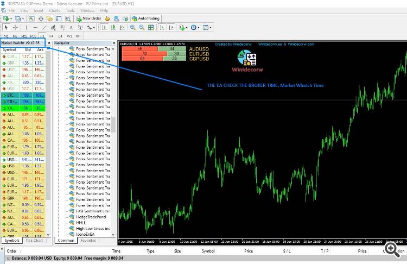The image size is (407, 264).
Task: Expand the Arrows objects dropdown arrow
Action: click(94, 28)
